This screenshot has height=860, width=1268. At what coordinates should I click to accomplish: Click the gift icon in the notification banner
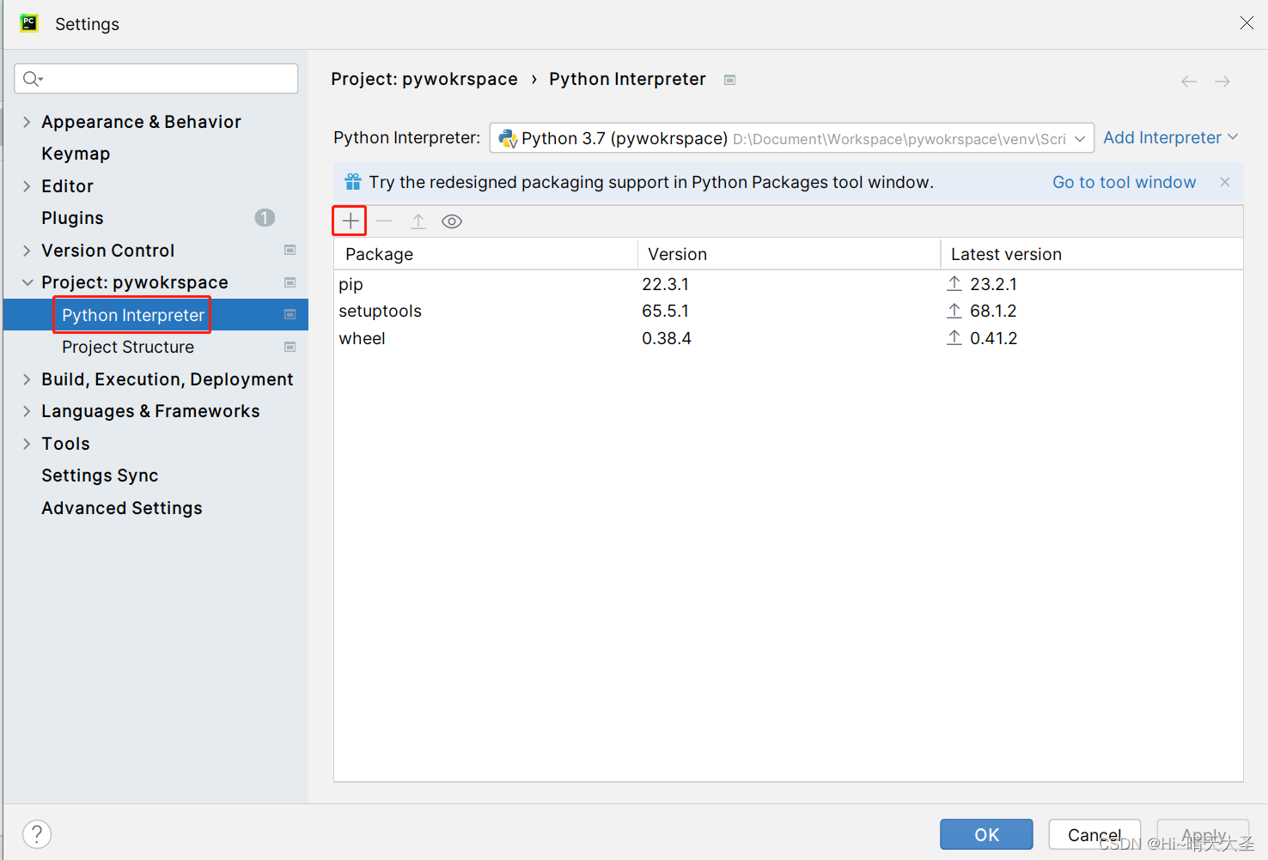coord(353,182)
